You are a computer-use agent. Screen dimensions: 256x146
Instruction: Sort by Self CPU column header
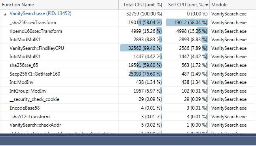tap(187, 5)
